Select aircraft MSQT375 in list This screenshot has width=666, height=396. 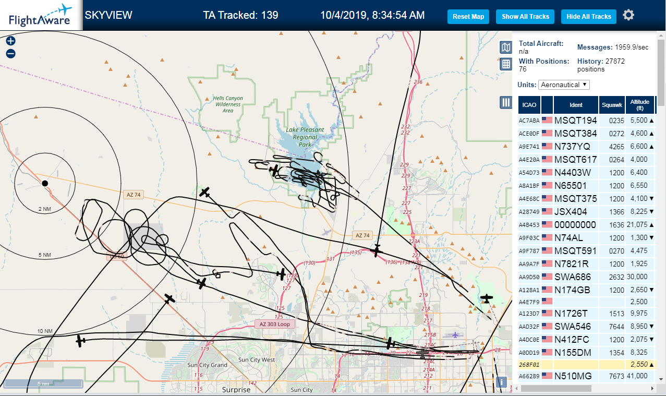pyautogui.click(x=586, y=199)
